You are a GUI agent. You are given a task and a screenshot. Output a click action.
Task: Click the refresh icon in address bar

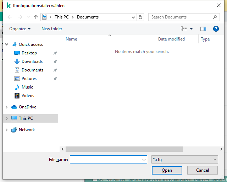point(141,17)
